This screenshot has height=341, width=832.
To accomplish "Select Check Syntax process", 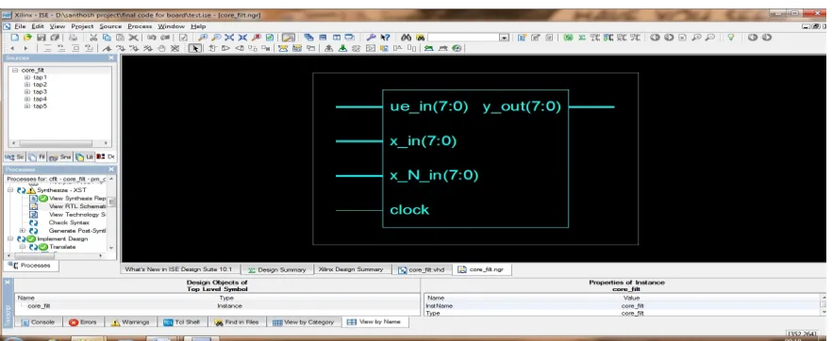I will [69, 222].
